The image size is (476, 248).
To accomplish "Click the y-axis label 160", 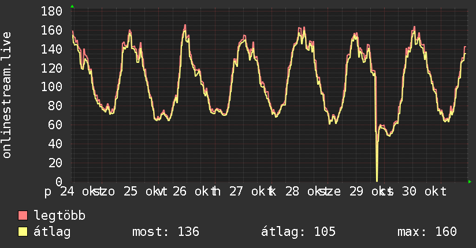I will click(51, 31).
